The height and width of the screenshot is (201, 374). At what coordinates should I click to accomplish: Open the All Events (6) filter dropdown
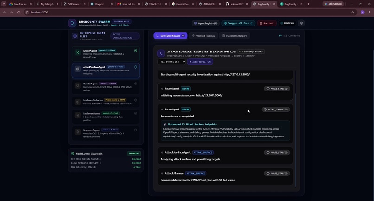(x=172, y=62)
